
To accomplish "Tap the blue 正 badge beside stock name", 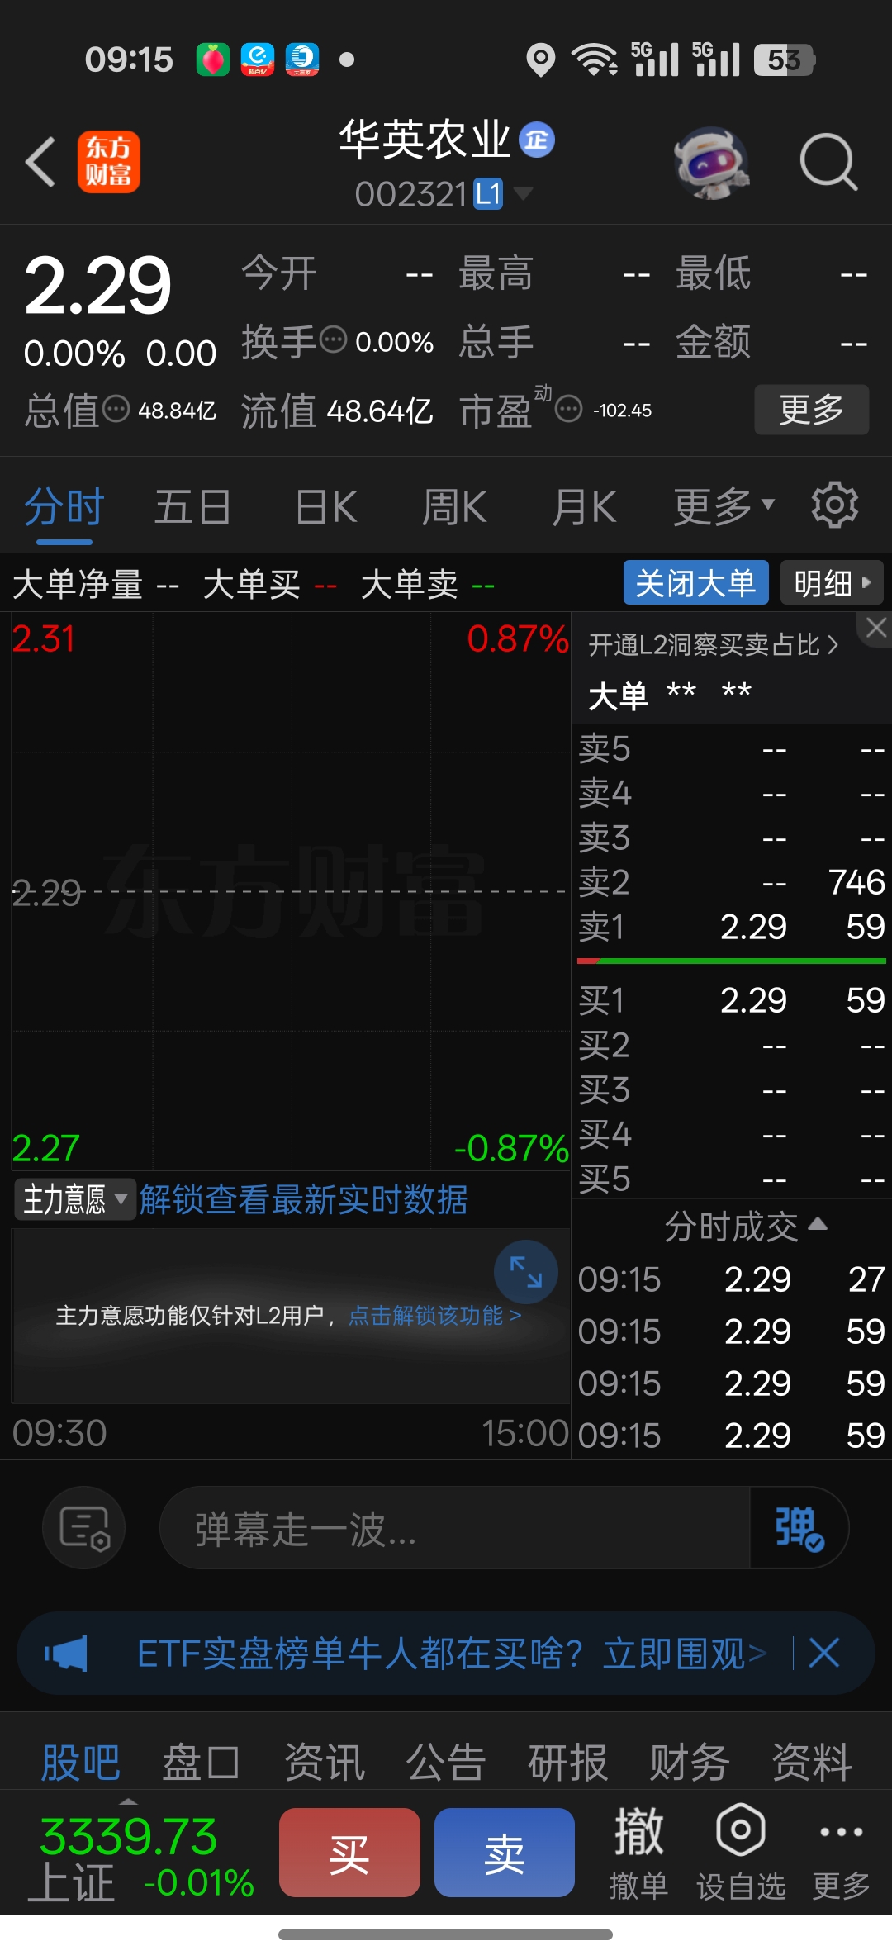I will point(537,140).
